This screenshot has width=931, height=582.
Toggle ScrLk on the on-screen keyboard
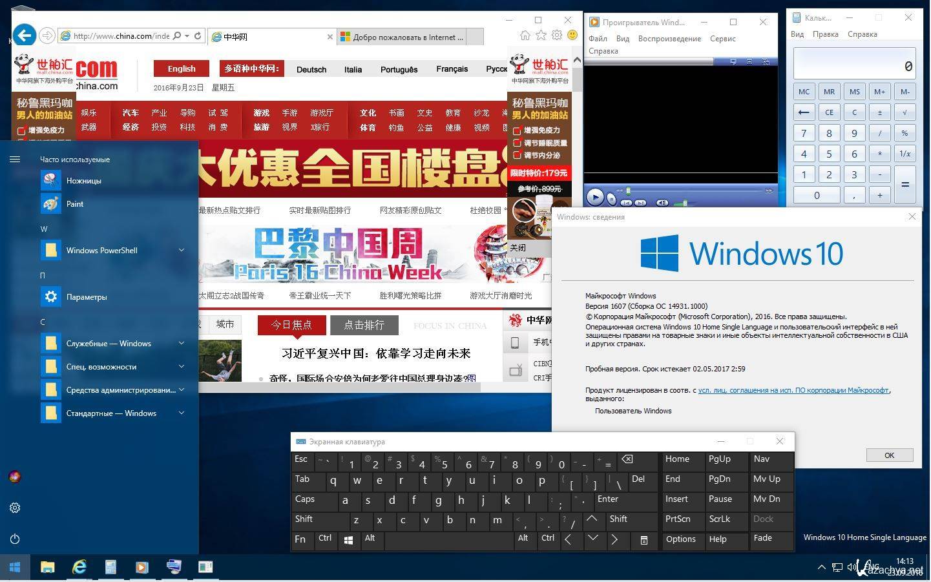tap(720, 519)
